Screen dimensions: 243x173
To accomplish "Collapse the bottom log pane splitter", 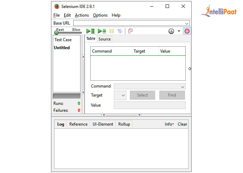I will [121, 115].
